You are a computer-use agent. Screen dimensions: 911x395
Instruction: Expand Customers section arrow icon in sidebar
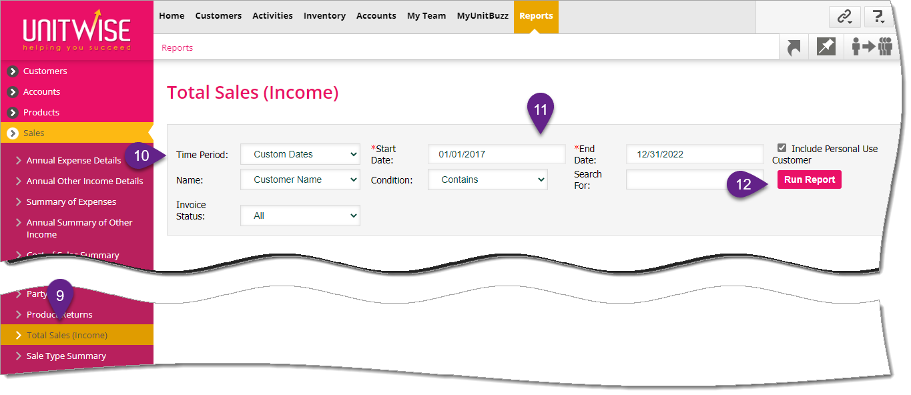12,71
